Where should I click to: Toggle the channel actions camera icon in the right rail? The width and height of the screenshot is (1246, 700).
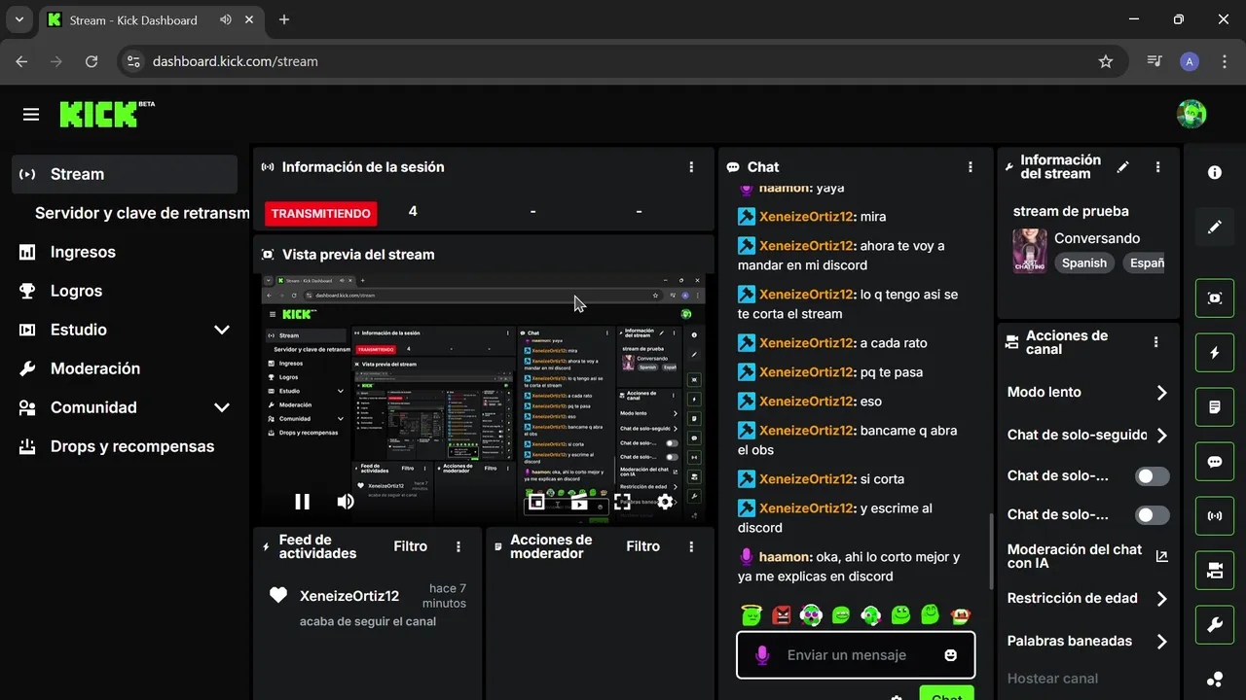point(1215,571)
